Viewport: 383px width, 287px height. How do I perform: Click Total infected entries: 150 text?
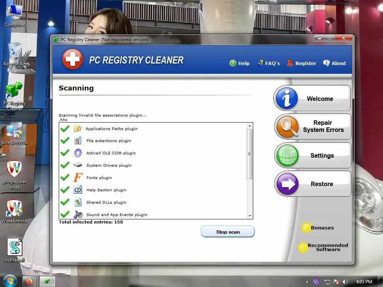point(91,222)
